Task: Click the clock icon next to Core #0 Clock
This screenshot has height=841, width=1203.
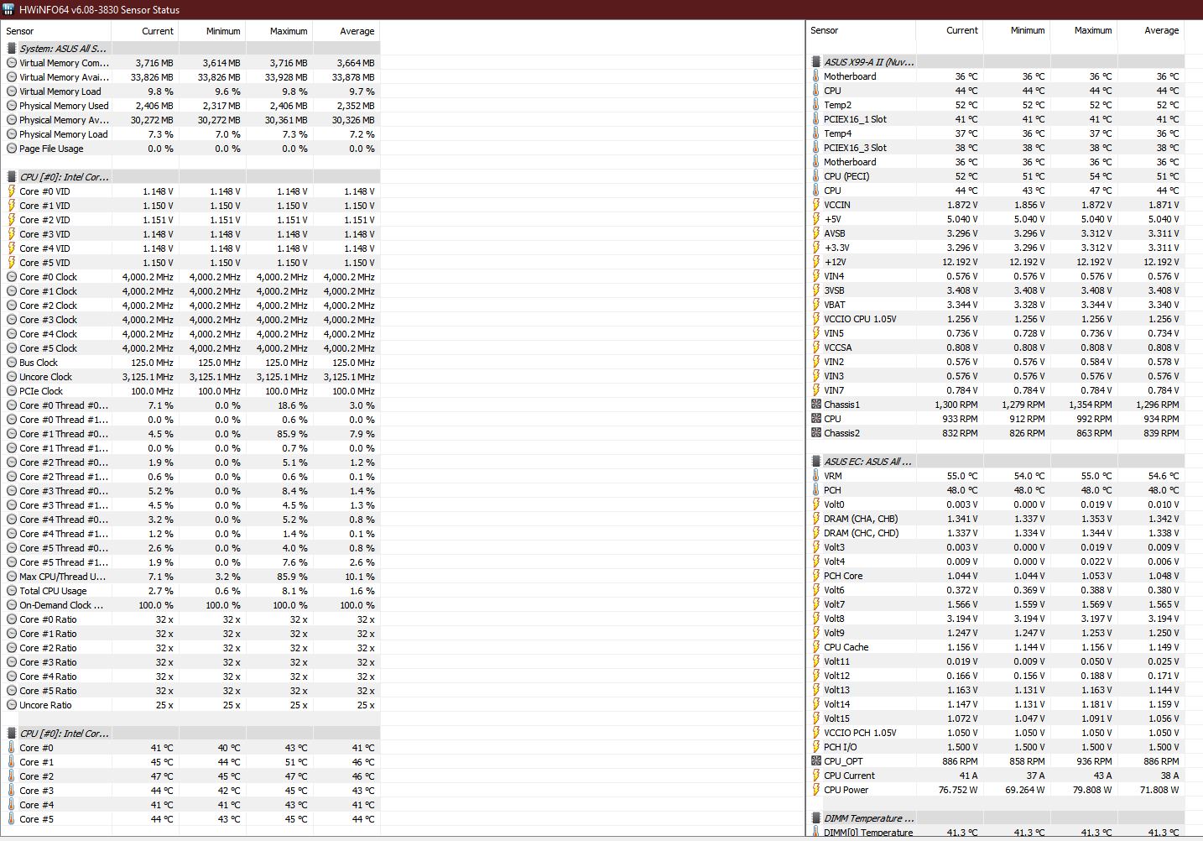Action: 12,277
